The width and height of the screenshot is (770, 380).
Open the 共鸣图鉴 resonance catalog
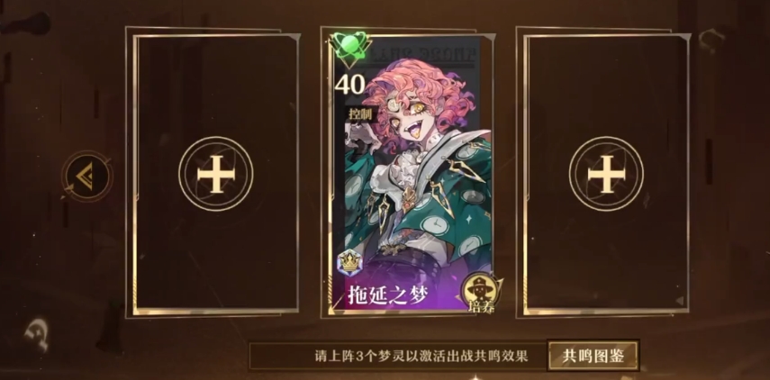coord(593,356)
